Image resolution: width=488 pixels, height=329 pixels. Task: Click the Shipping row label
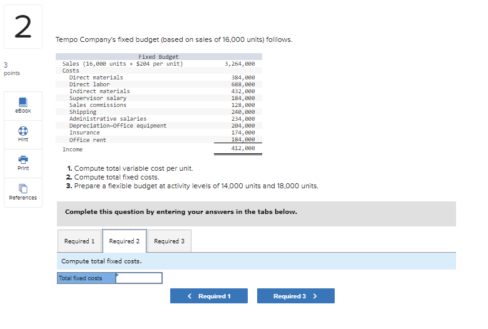[83, 112]
